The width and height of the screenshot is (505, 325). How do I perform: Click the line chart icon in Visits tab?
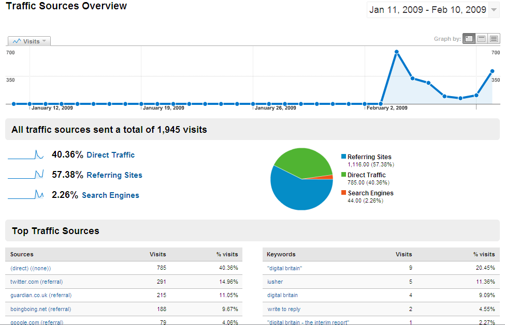17,41
